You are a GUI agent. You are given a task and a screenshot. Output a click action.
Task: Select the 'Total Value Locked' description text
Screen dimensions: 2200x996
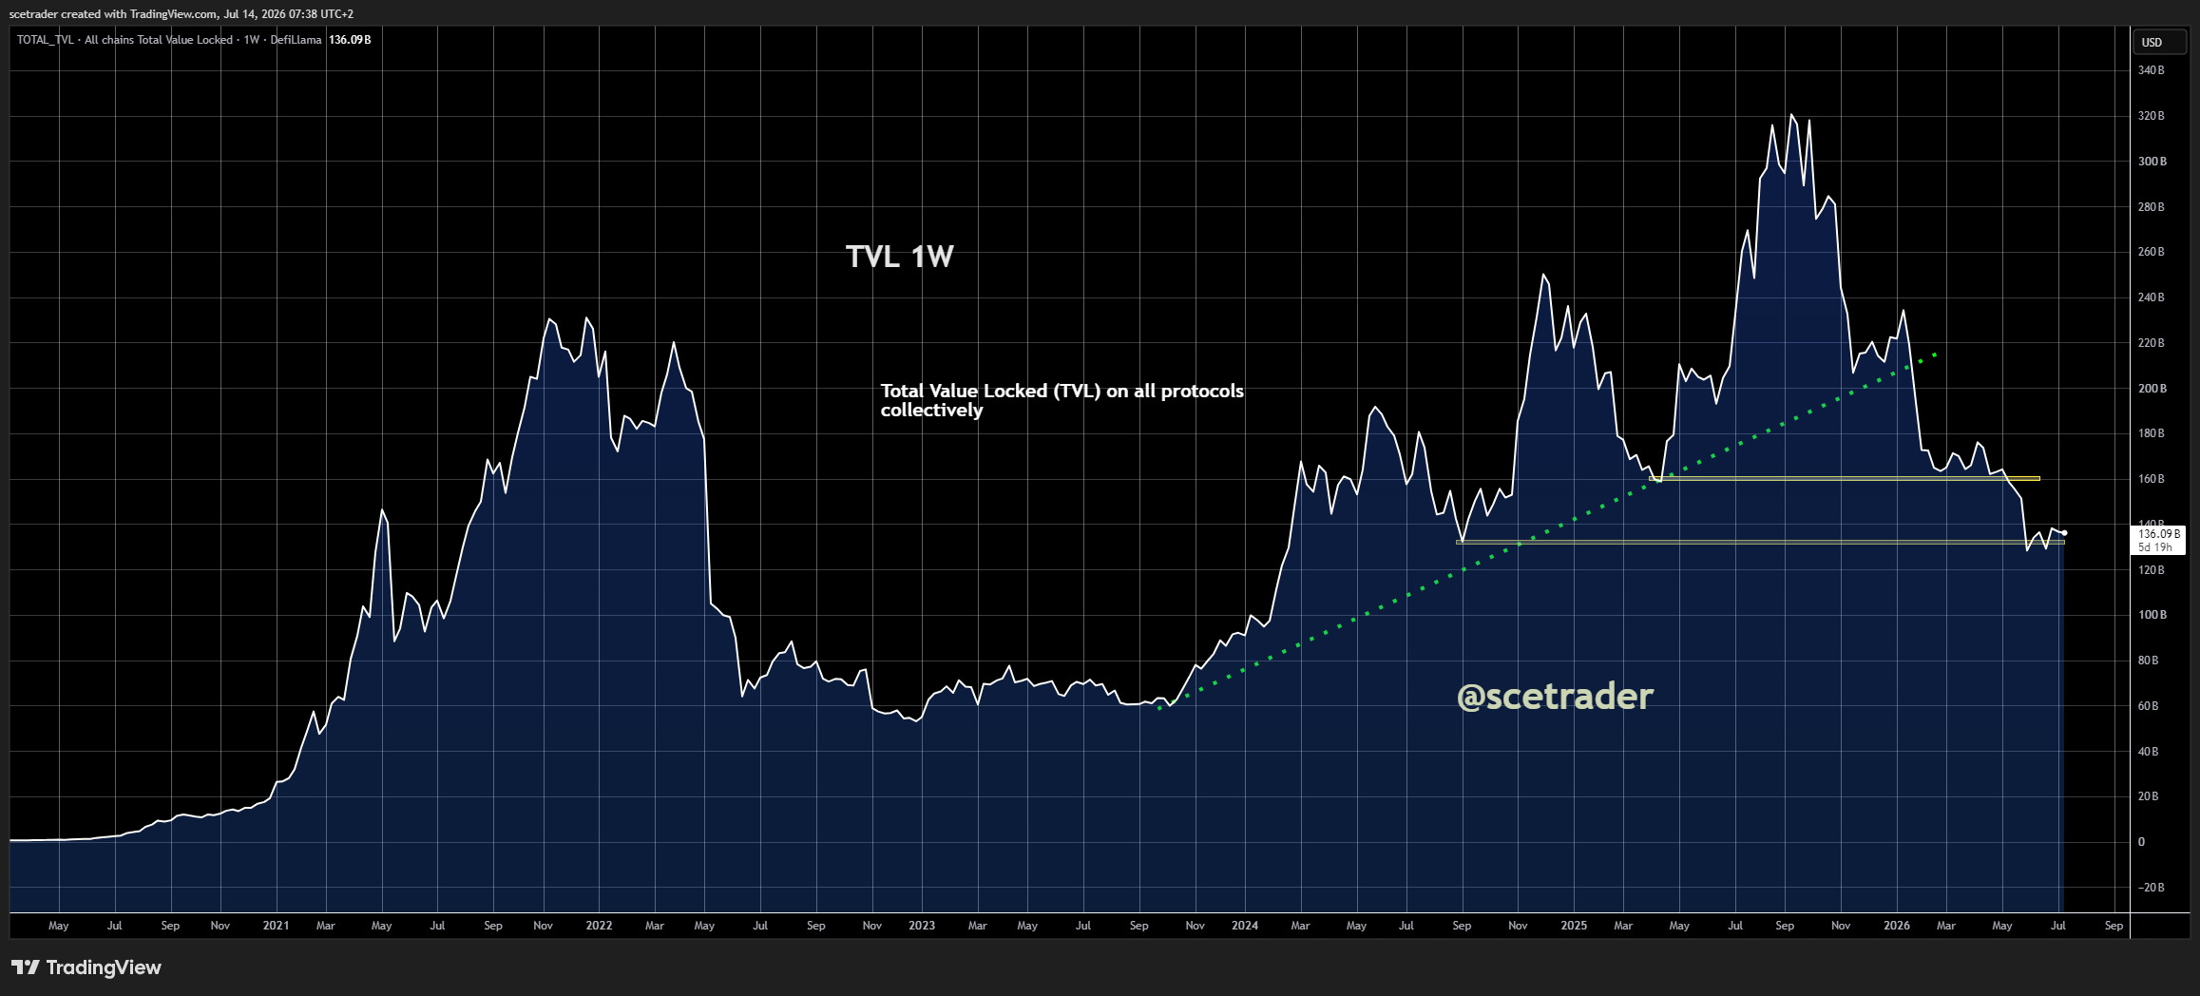pos(1062,400)
